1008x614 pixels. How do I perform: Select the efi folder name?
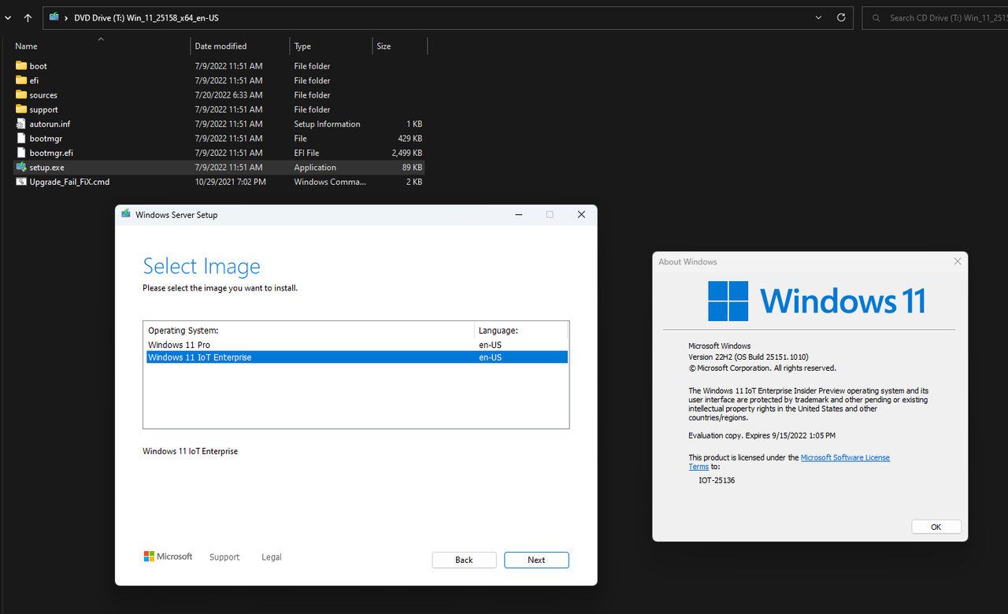pos(34,80)
